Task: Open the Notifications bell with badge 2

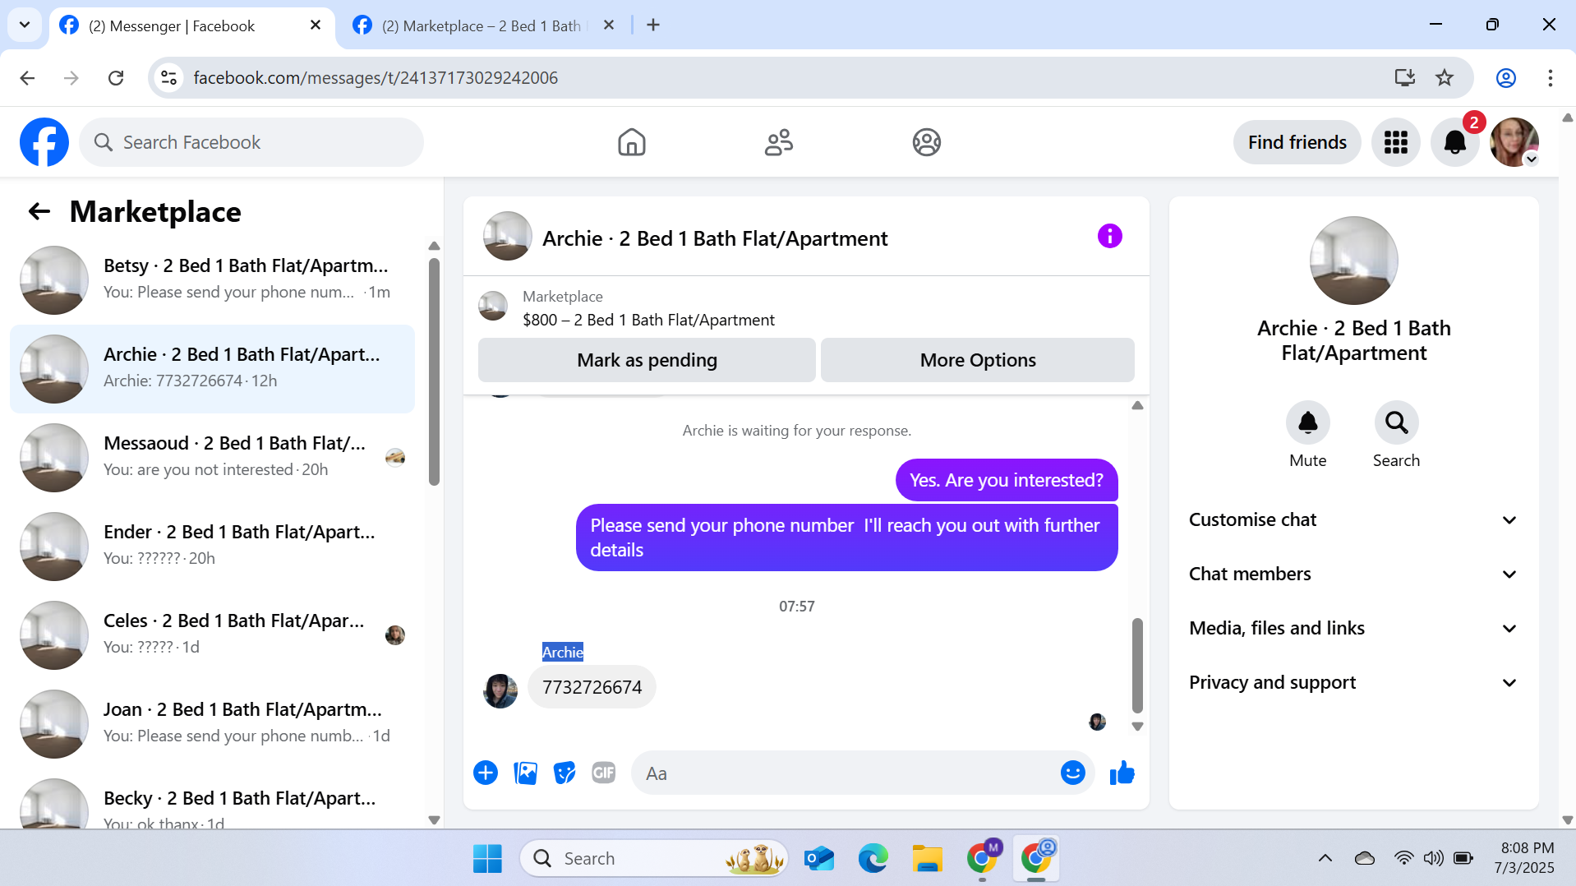Action: 1455,142
